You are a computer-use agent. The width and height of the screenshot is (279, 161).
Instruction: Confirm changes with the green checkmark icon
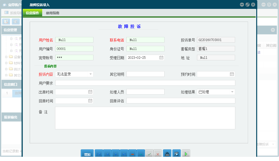point(149,154)
